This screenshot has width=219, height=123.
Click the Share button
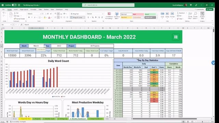coord(209,9)
